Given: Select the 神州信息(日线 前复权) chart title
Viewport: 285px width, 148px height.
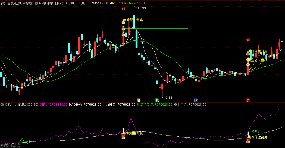Looking at the screenshot, I should pos(17,3).
